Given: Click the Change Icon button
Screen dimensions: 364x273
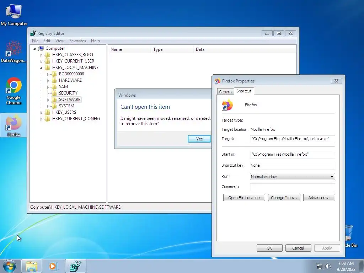Looking at the screenshot, I should click(284, 198).
